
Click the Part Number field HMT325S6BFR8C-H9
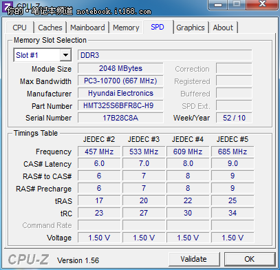point(120,105)
